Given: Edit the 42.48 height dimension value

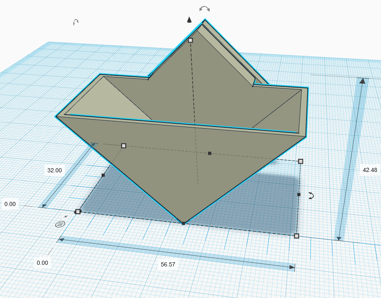Looking at the screenshot, I should [x=370, y=170].
